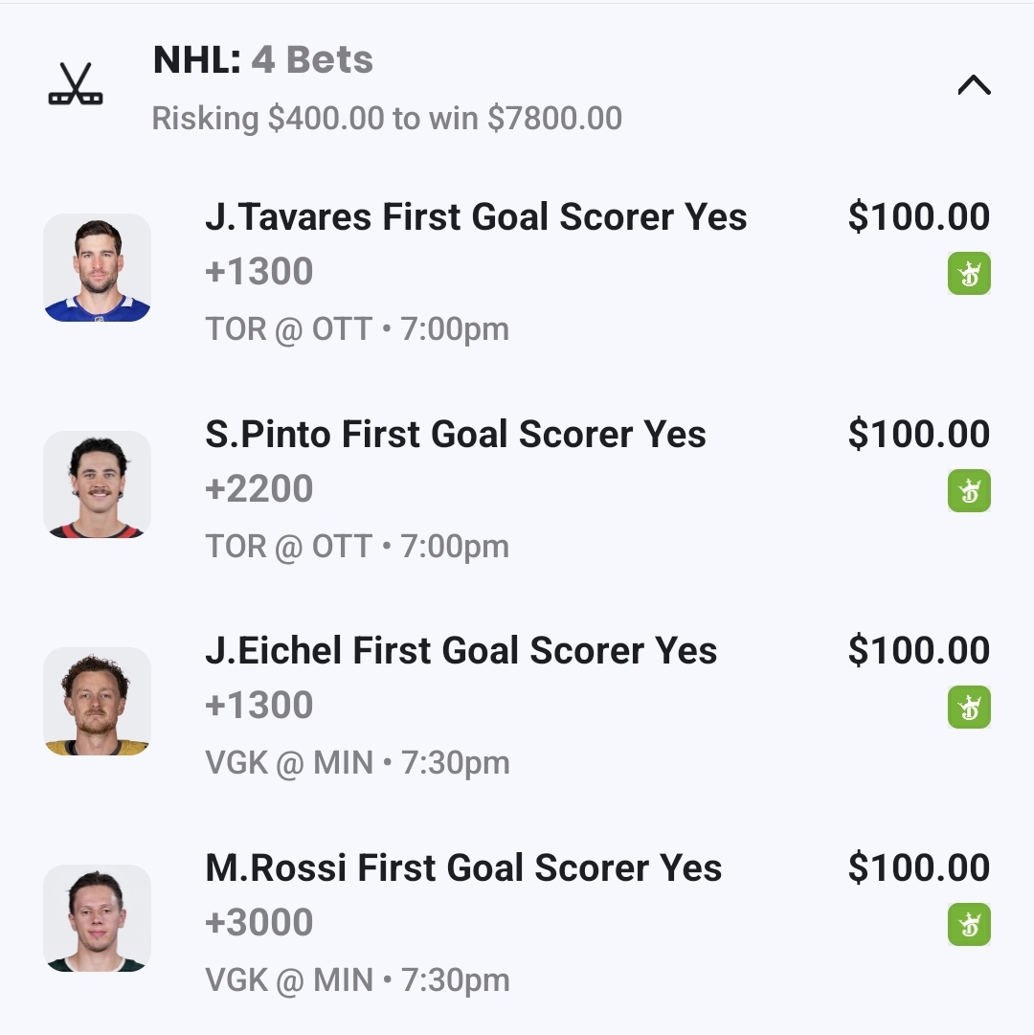This screenshot has width=1034, height=1035.
Task: Select J.Eichel First Goal Scorer bet title
Action: 461,651
